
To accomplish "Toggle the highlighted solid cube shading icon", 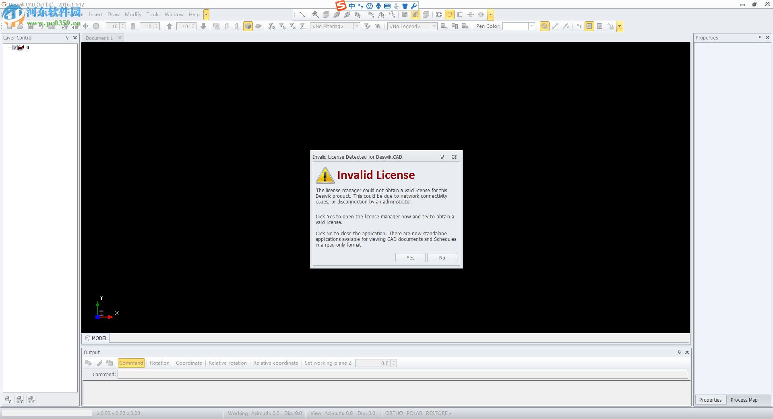I will 248,26.
